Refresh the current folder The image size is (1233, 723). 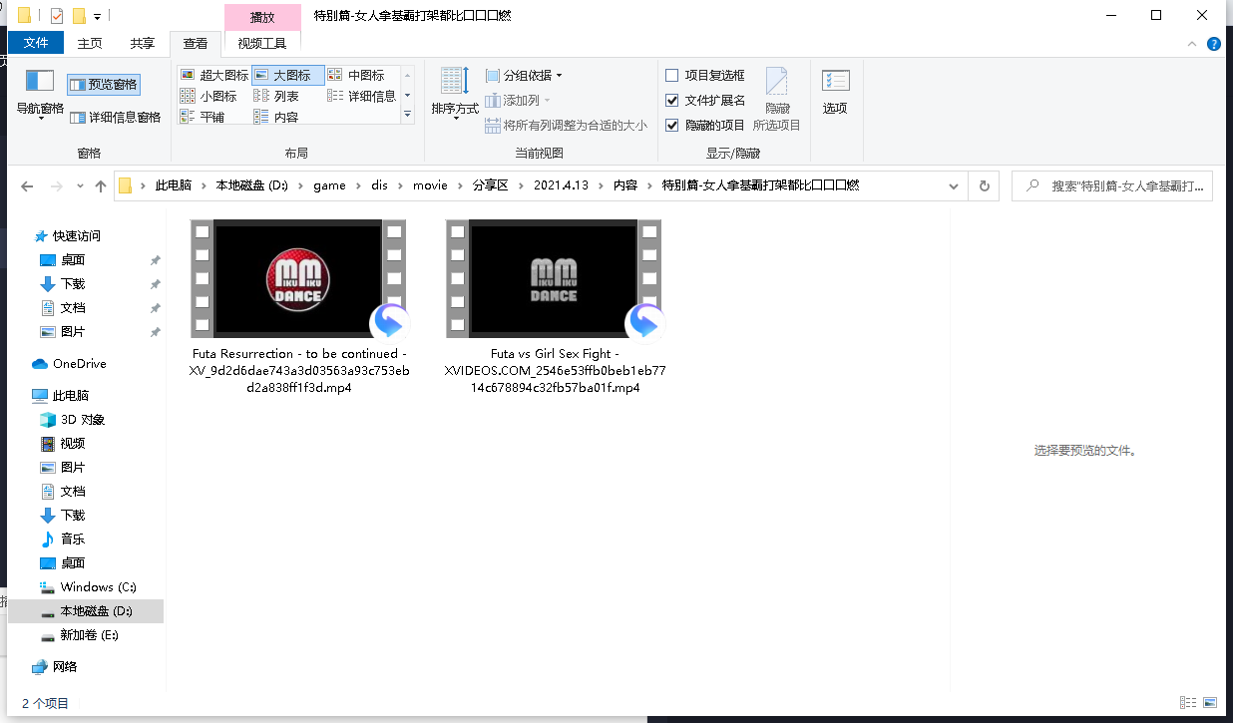[x=985, y=185]
